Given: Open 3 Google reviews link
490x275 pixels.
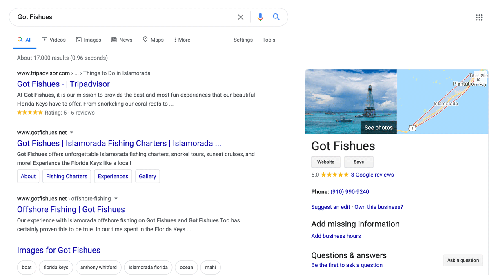Looking at the screenshot, I should 372,175.
